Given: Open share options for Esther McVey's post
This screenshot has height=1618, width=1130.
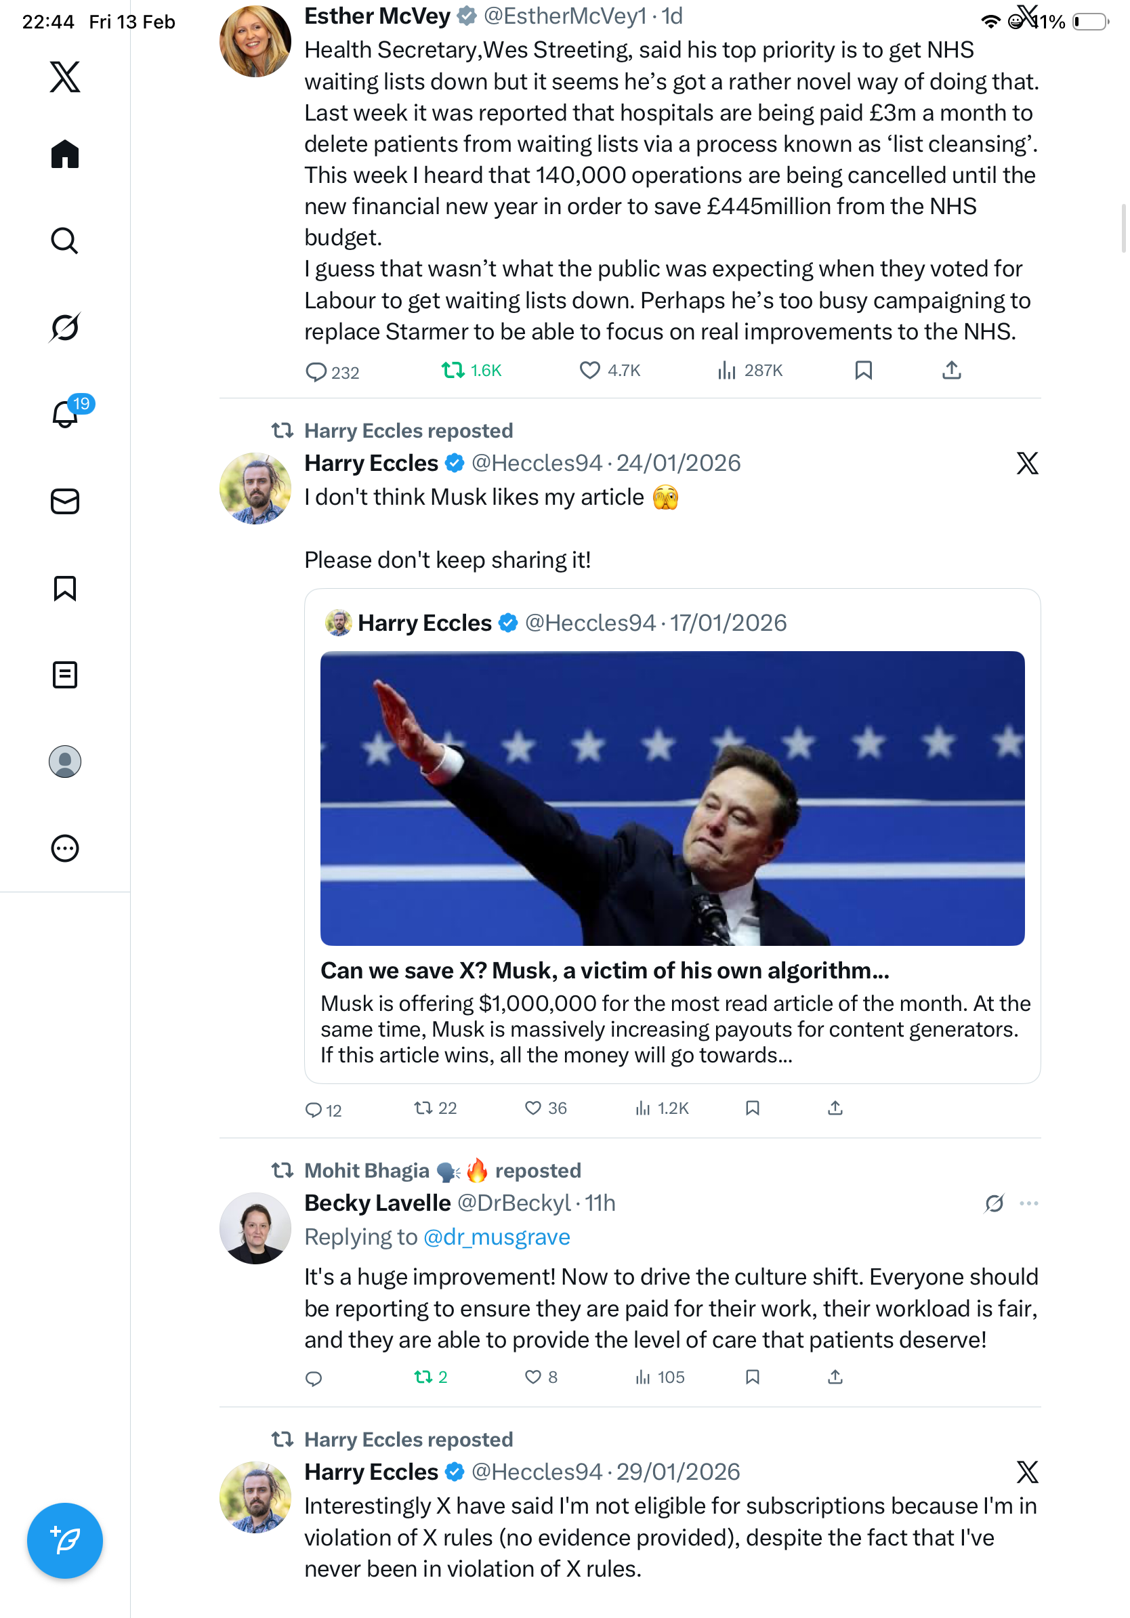Looking at the screenshot, I should tap(951, 371).
